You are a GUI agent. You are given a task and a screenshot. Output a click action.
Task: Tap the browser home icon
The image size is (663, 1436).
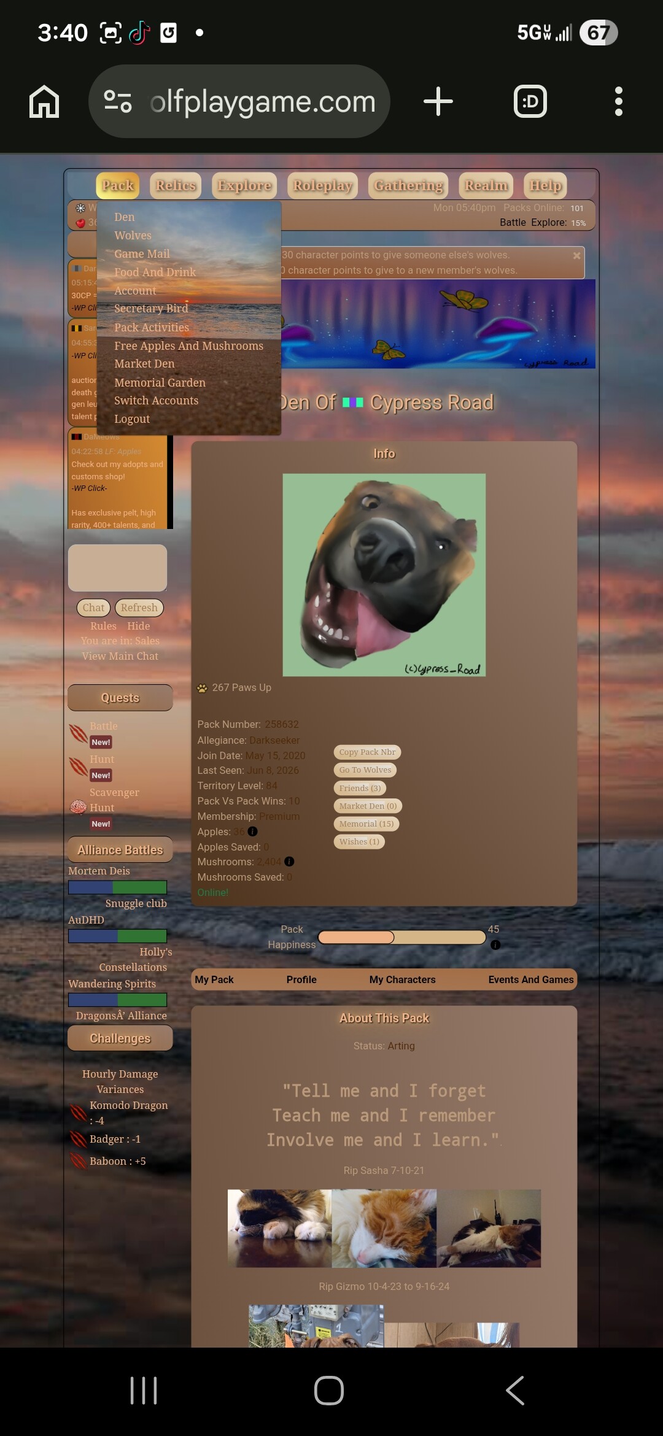point(44,101)
